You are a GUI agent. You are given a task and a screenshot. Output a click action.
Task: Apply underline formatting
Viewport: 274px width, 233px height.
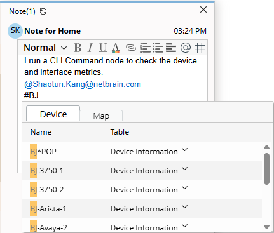click(103, 48)
